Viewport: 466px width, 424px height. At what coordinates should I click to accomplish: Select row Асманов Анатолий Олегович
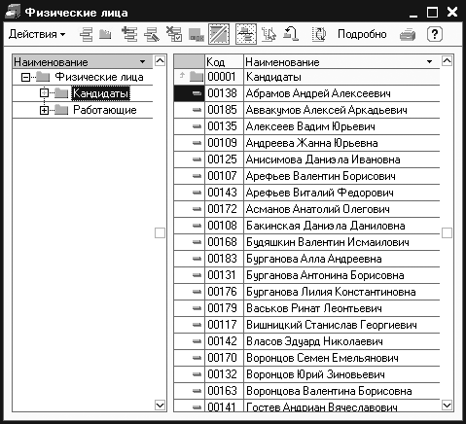click(x=306, y=209)
